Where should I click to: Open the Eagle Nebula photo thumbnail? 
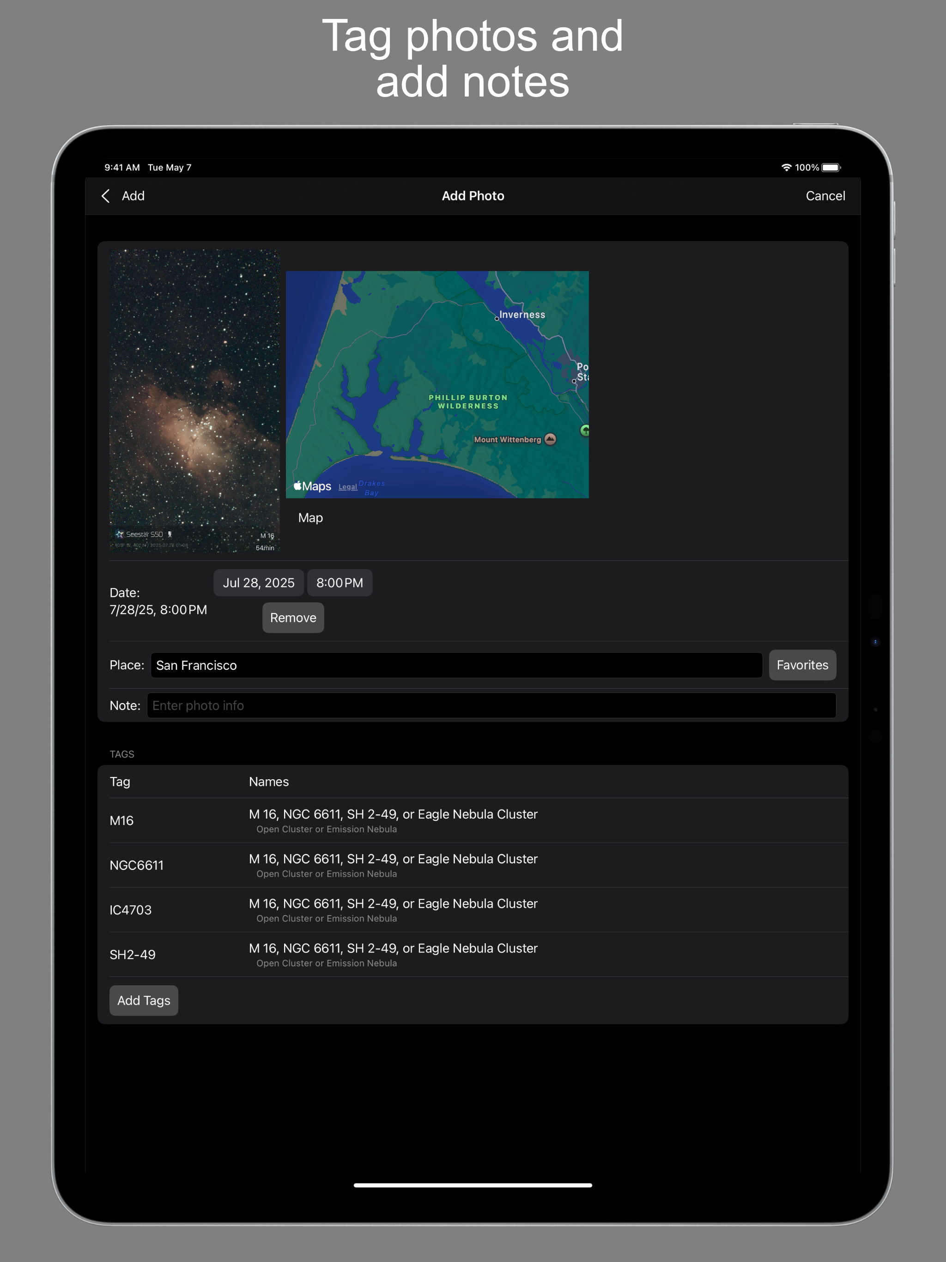click(194, 400)
